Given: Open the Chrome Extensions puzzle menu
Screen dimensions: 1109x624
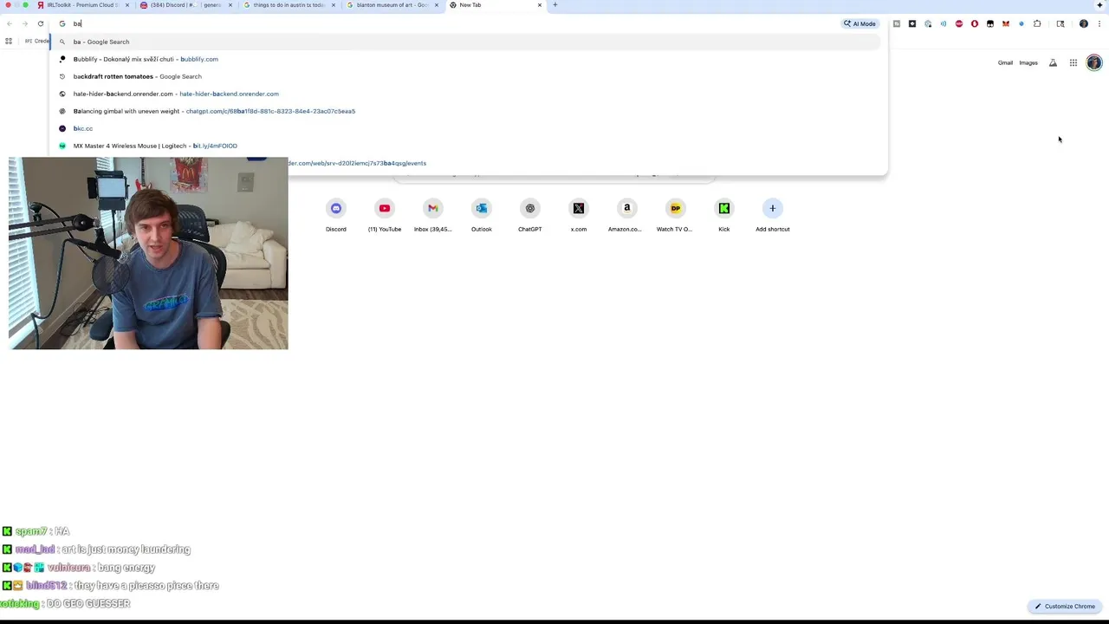Looking at the screenshot, I should pos(1037,23).
